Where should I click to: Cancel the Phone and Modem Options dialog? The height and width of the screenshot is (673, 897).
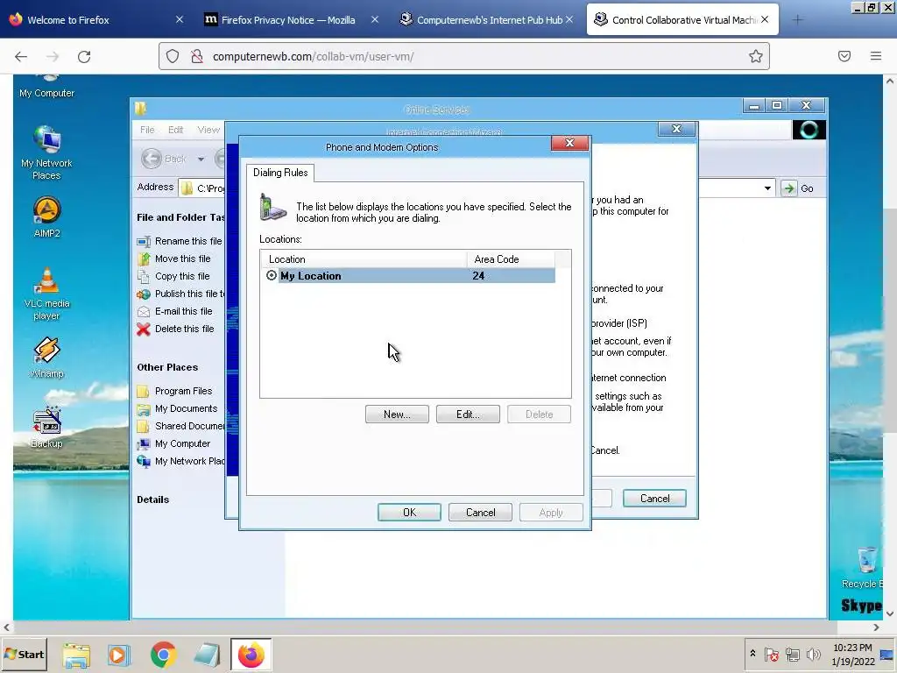(480, 512)
